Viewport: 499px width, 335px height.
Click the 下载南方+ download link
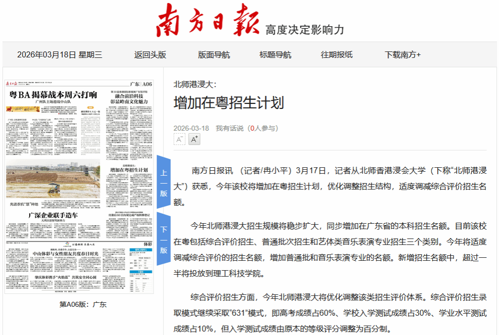click(402, 55)
